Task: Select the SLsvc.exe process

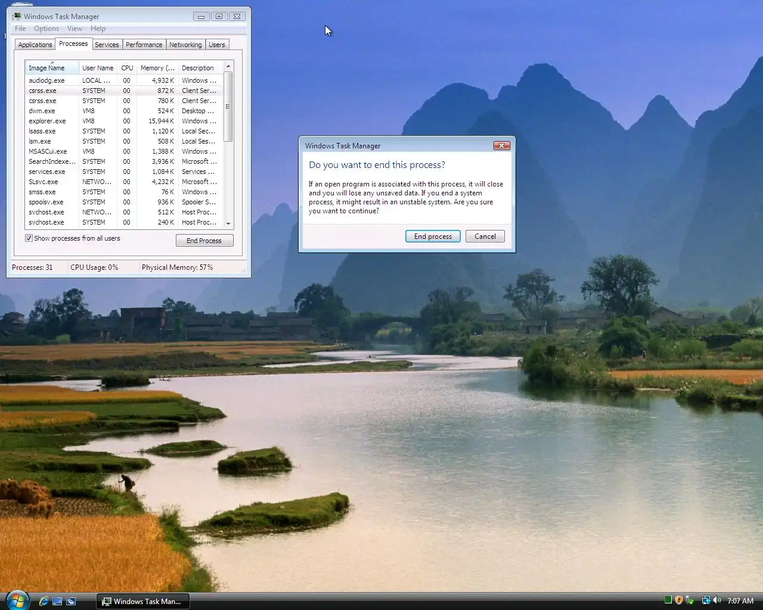Action: click(x=124, y=182)
